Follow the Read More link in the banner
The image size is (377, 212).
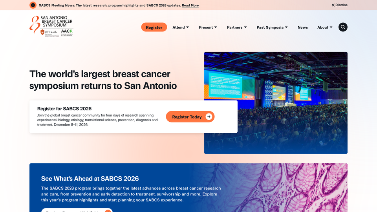click(x=190, y=5)
